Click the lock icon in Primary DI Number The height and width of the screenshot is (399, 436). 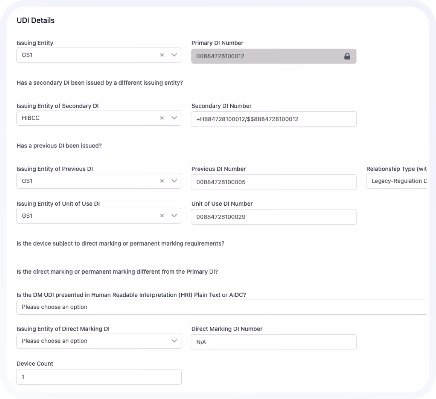[x=347, y=56]
